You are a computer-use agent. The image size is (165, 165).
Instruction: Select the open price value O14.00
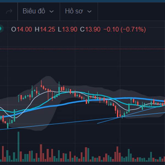click(x=21, y=29)
